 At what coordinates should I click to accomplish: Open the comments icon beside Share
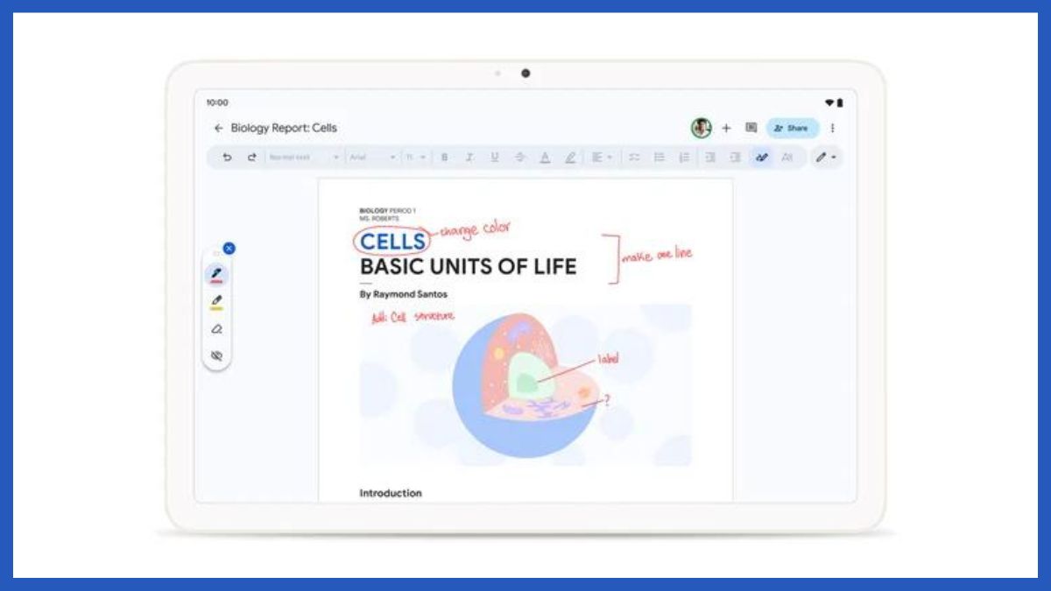pos(751,128)
